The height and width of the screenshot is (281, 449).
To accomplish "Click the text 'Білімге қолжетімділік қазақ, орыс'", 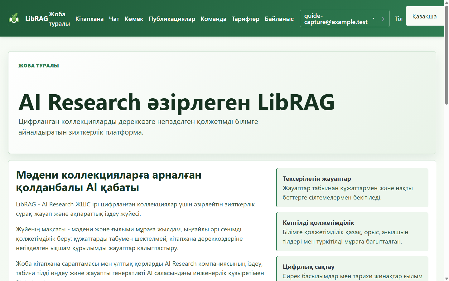I will tap(345, 237).
